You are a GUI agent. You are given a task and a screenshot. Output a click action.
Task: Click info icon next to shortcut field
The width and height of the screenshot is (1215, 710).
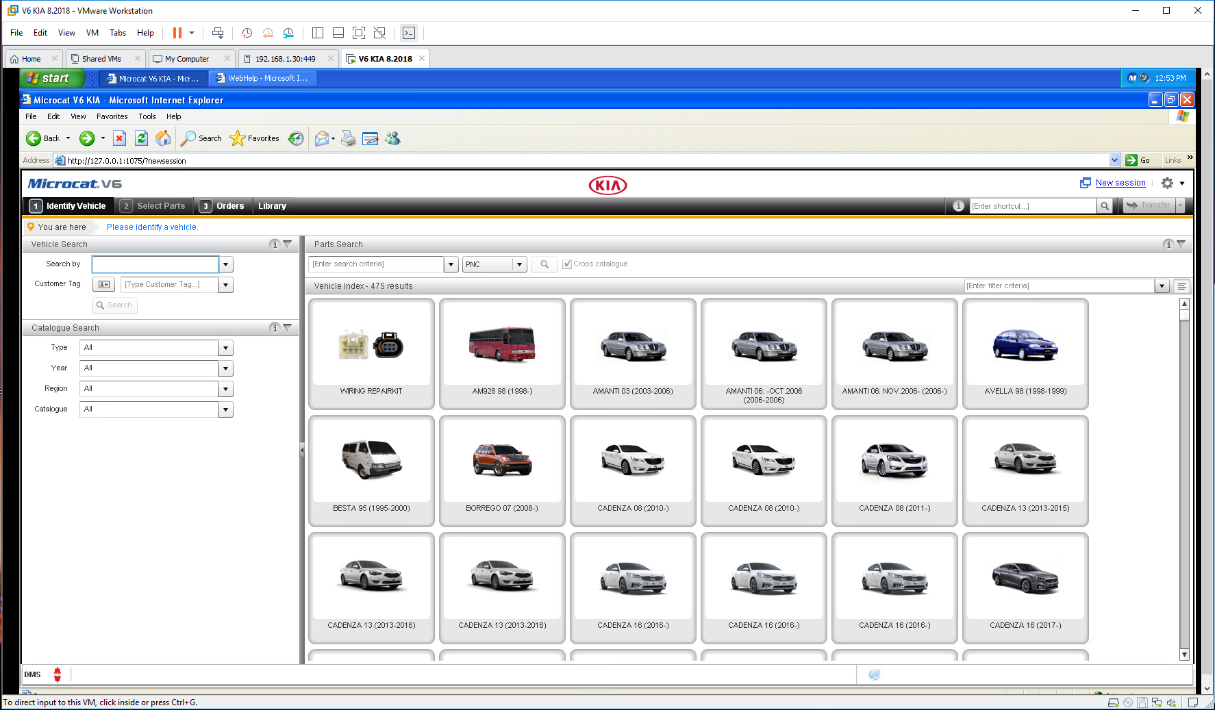(958, 206)
